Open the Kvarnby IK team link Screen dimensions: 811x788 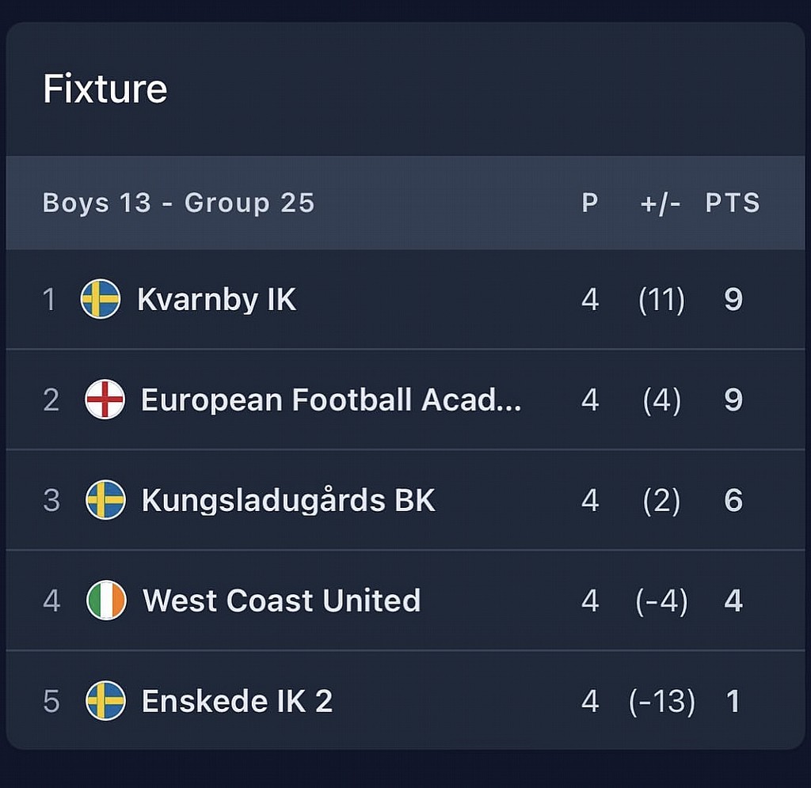(216, 300)
